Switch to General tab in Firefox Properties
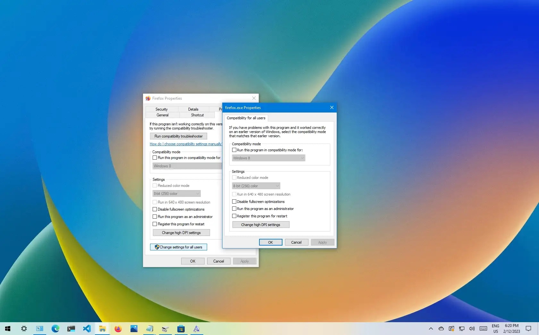Viewport: 539px width, 335px height. tap(163, 115)
